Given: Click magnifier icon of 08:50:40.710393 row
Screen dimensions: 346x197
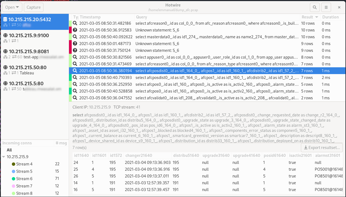Looking at the screenshot, I should click(x=75, y=78).
